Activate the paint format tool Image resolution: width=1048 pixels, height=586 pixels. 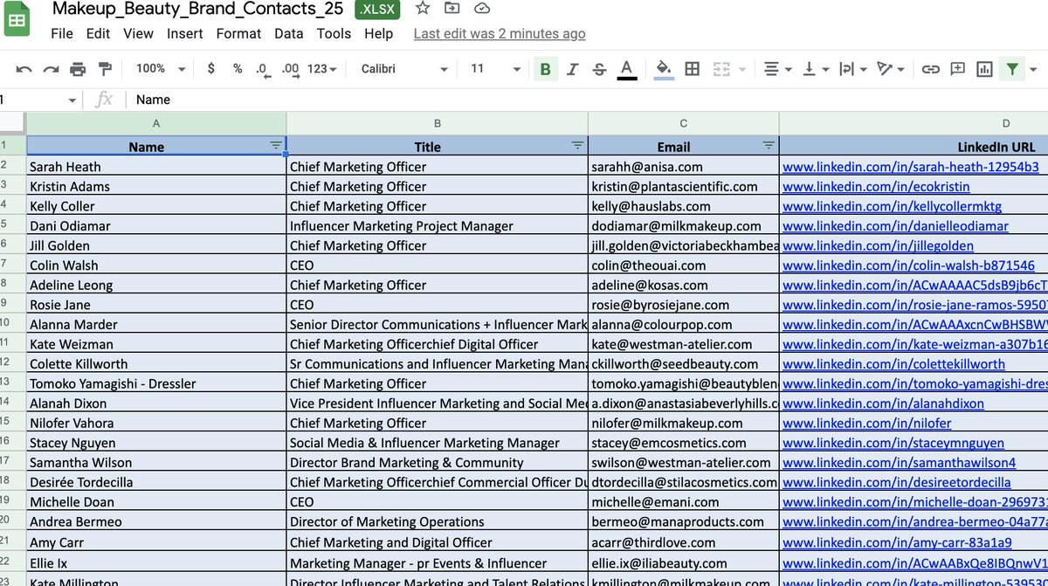coord(105,69)
